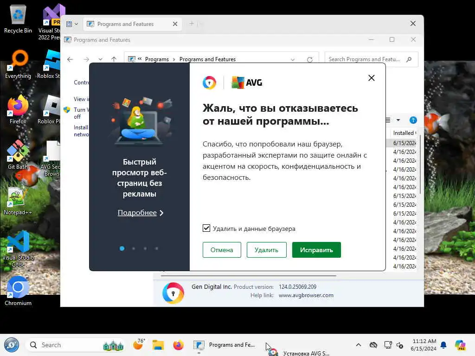Viewport: 475px width, 356px height.
Task: Click the AVG Secure Browser logo icon
Action: coord(209,83)
